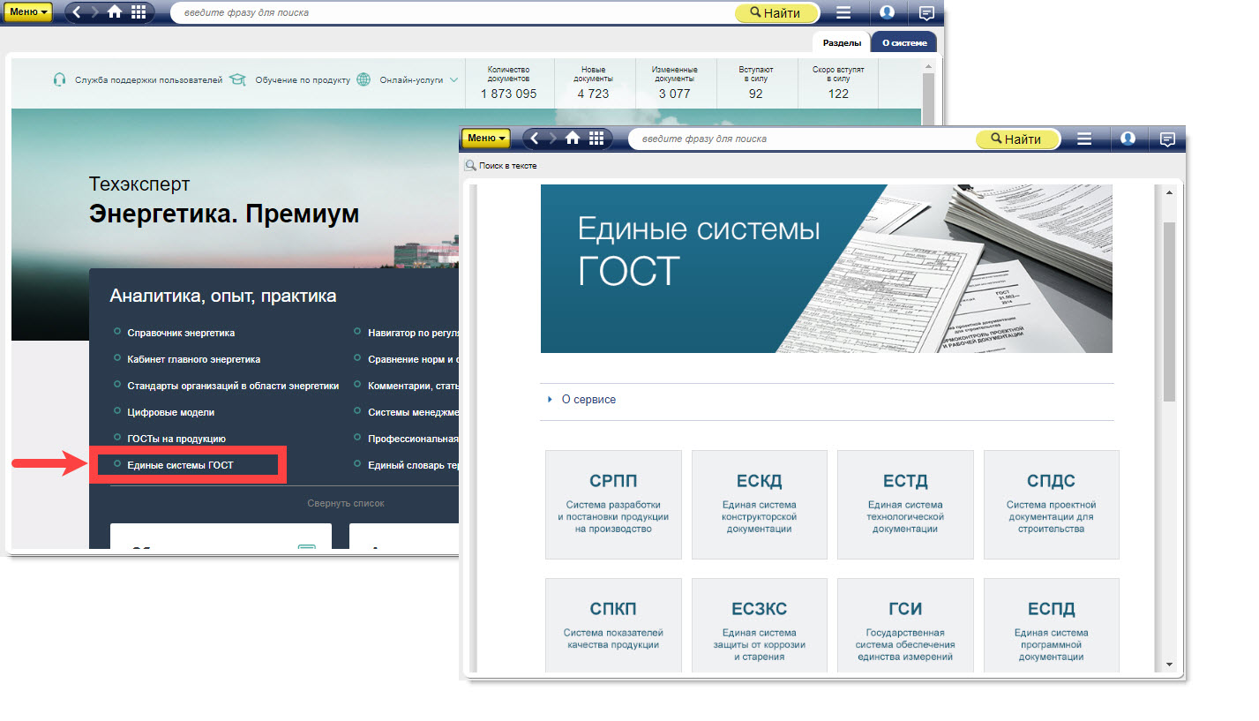1259x721 pixels.
Task: Open the yellow Меню button in front window
Action: (x=487, y=139)
